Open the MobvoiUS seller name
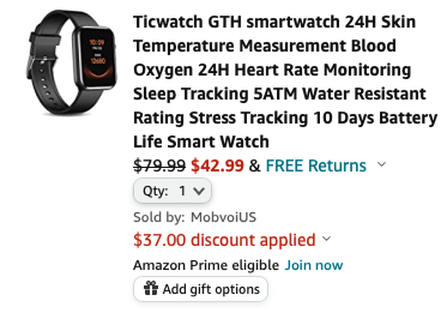Screen dimensions: 447x313 [x=223, y=217]
